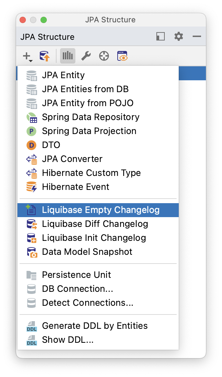Toggle the window eye preview icon
The width and height of the screenshot is (222, 377).
(x=123, y=56)
